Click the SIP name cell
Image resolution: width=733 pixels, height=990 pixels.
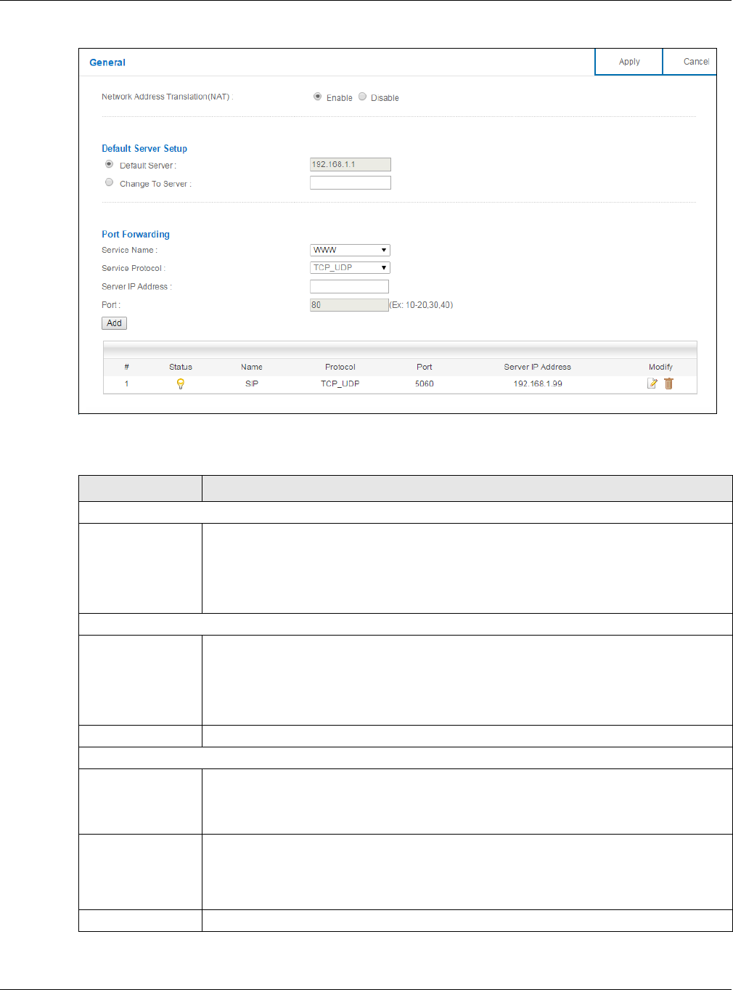pos(252,384)
